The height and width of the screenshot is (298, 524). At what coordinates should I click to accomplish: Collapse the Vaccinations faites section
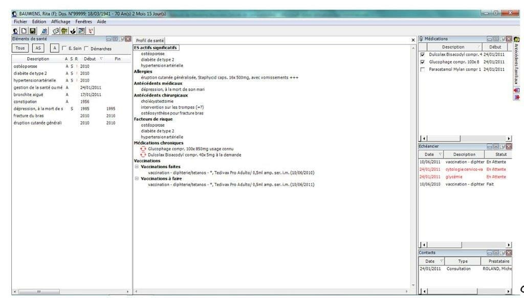(x=136, y=167)
